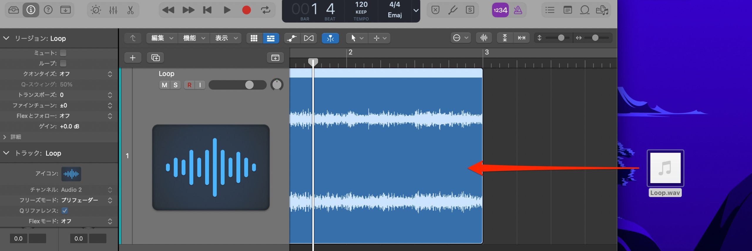Uncheck the Qリファレンス checkbox

coord(65,210)
